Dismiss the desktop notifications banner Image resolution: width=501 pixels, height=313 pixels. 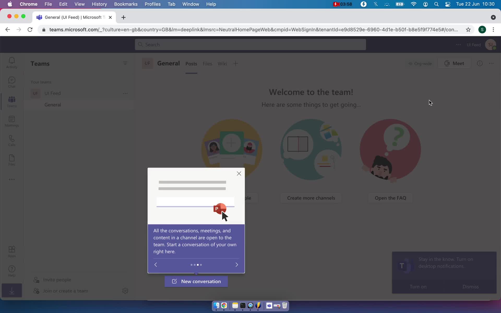470,286
